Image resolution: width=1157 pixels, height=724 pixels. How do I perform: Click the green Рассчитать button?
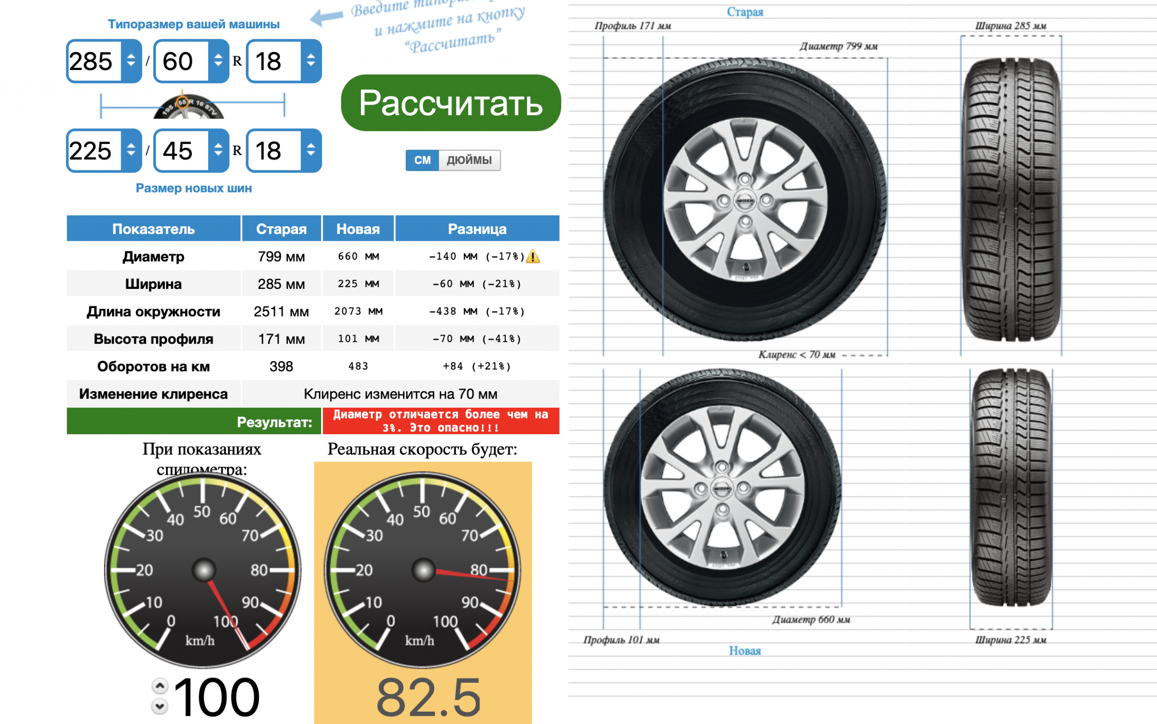click(x=450, y=102)
